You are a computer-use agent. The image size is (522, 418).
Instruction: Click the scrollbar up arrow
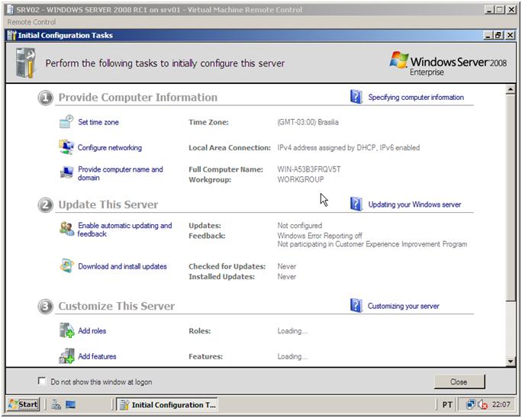pos(511,89)
